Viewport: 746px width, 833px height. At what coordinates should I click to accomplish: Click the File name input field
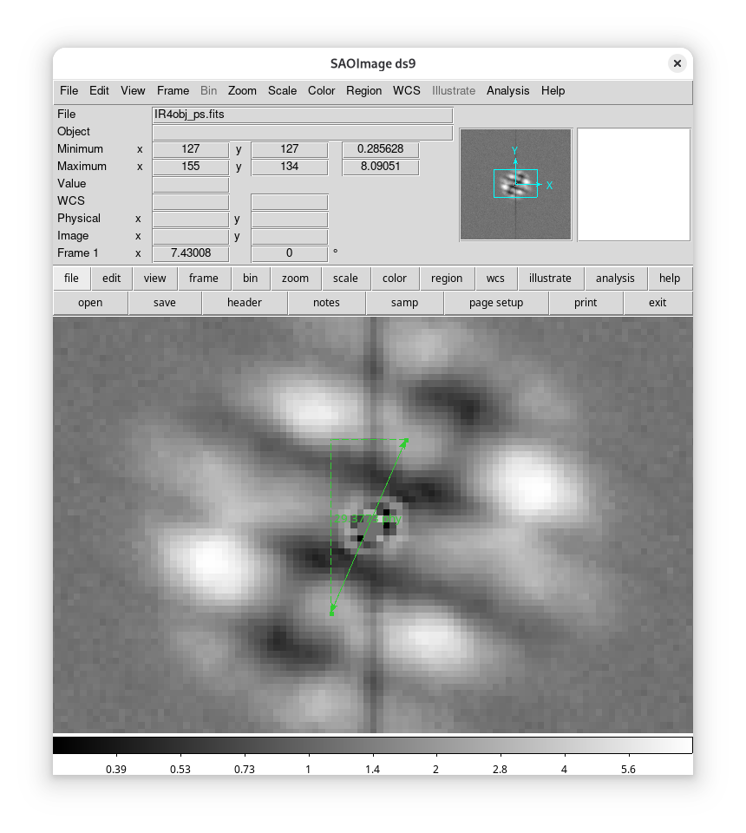302,115
